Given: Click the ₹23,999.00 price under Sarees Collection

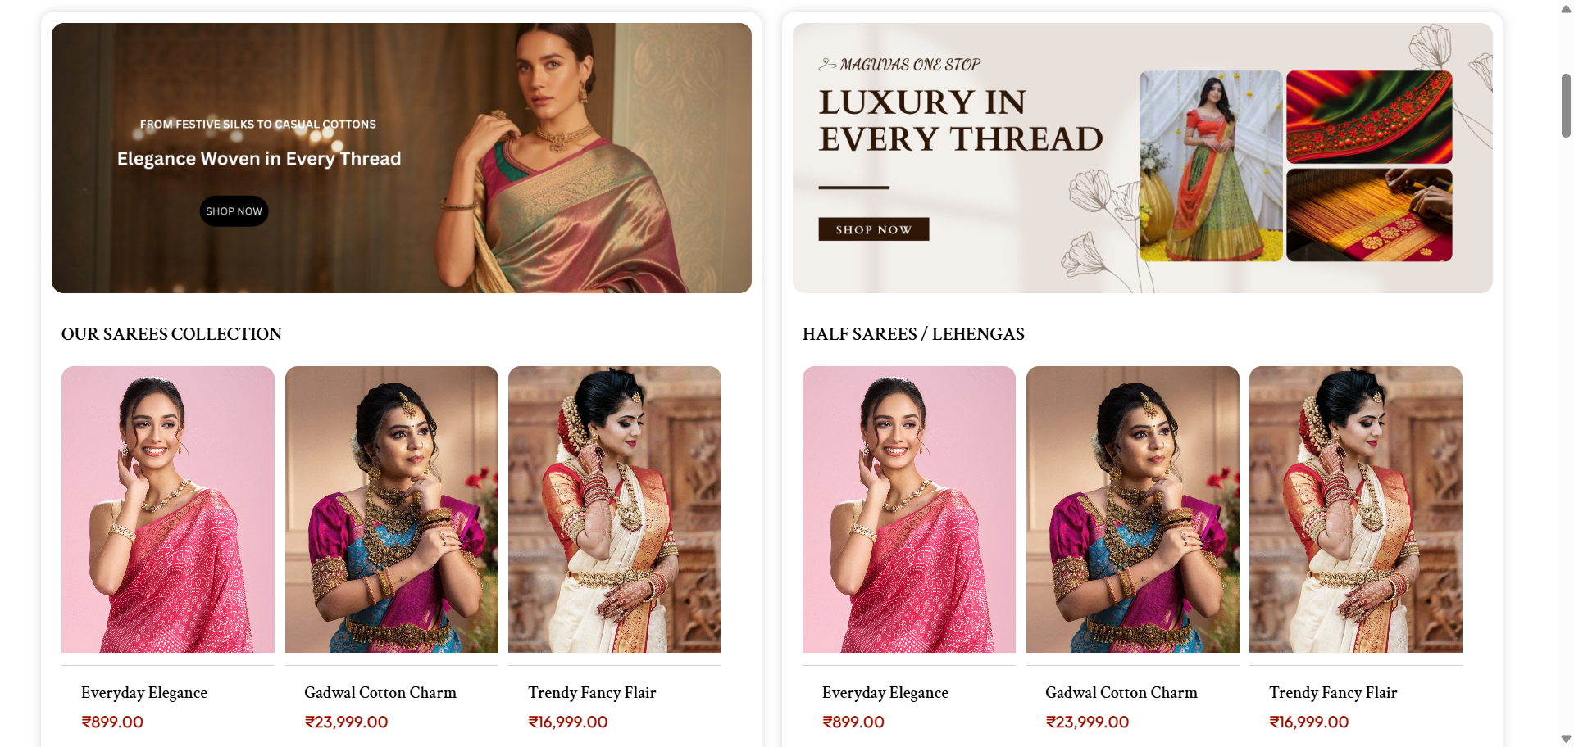Looking at the screenshot, I should coord(346,722).
